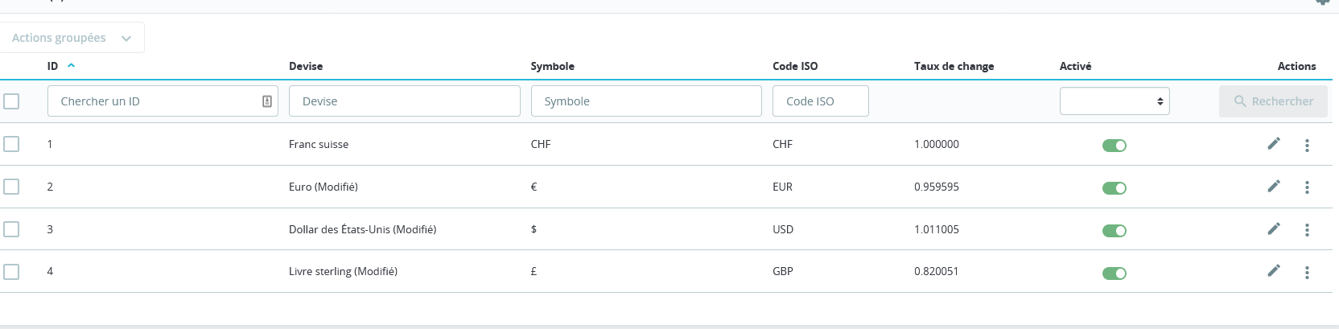1339x329 pixels.
Task: Open the Actions groupées dropdown
Action: point(72,38)
